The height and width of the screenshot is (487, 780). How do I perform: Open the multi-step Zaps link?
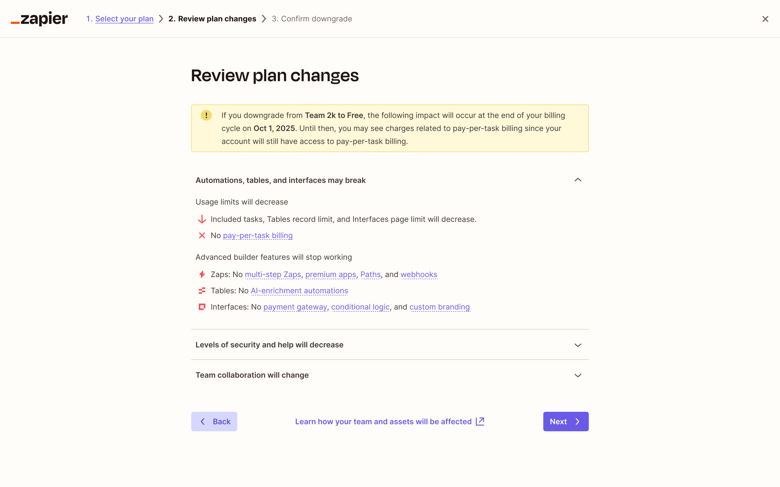click(x=273, y=274)
